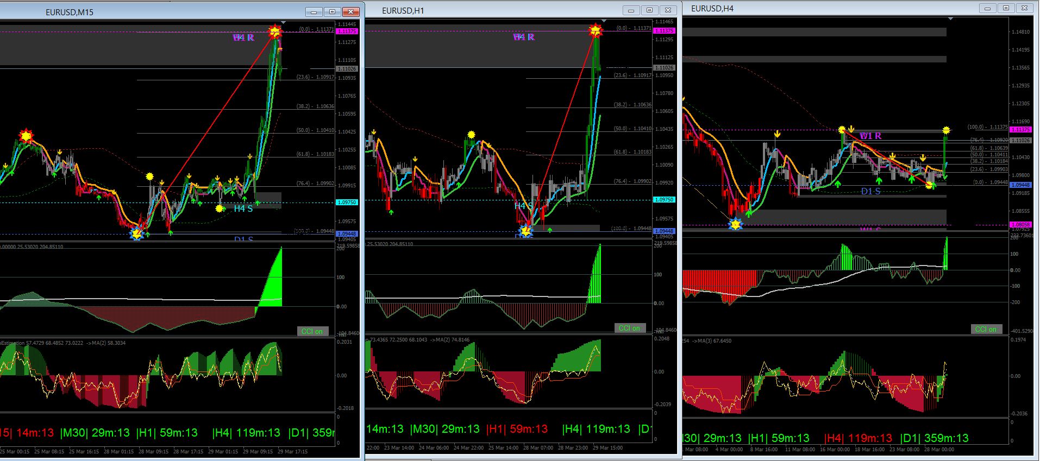
Task: Click the red starburst at the H1 chart peak
Action: click(596, 30)
